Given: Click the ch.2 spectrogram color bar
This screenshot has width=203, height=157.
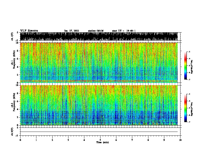Looking at the screenshot, I should (186, 108).
